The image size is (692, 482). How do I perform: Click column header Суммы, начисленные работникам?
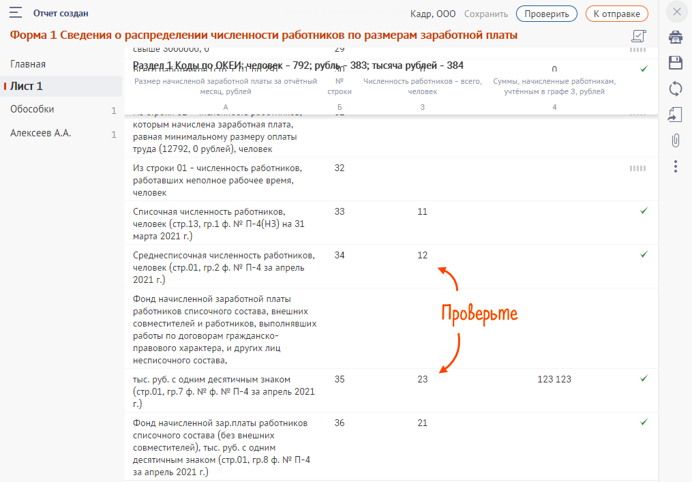point(554,86)
